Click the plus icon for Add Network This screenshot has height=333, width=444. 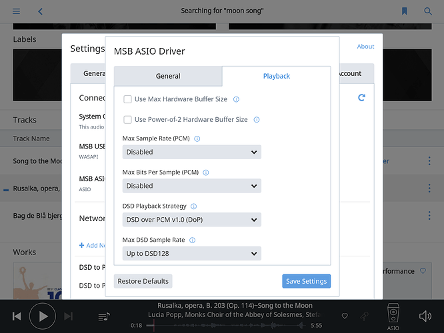(x=81, y=245)
